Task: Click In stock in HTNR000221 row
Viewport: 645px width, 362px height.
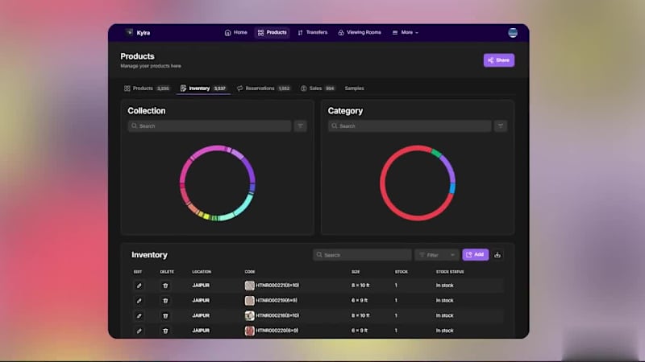Action: pyautogui.click(x=445, y=286)
